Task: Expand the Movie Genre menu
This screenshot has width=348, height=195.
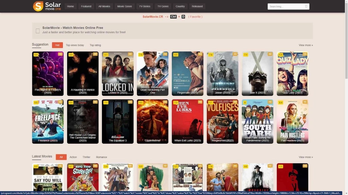Action: pos(124,6)
